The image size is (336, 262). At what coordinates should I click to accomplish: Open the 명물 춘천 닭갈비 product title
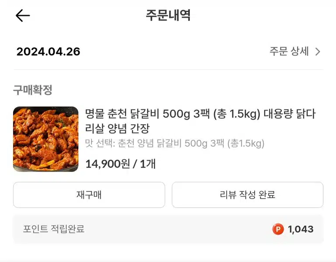pyautogui.click(x=200, y=121)
